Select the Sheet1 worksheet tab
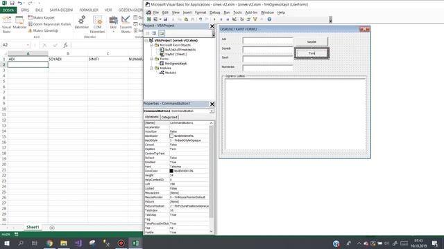Viewport: 444px width, 249px height. coord(33,228)
